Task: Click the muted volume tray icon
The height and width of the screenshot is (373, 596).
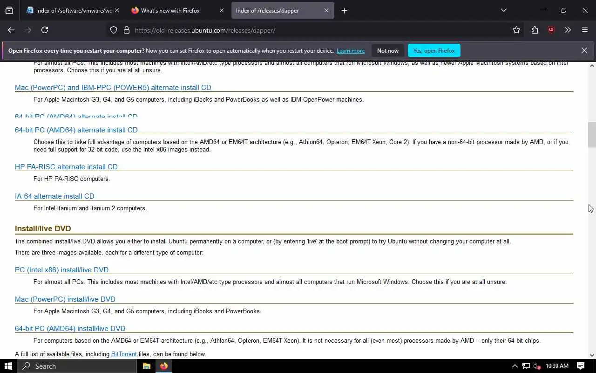Action: pyautogui.click(x=537, y=366)
